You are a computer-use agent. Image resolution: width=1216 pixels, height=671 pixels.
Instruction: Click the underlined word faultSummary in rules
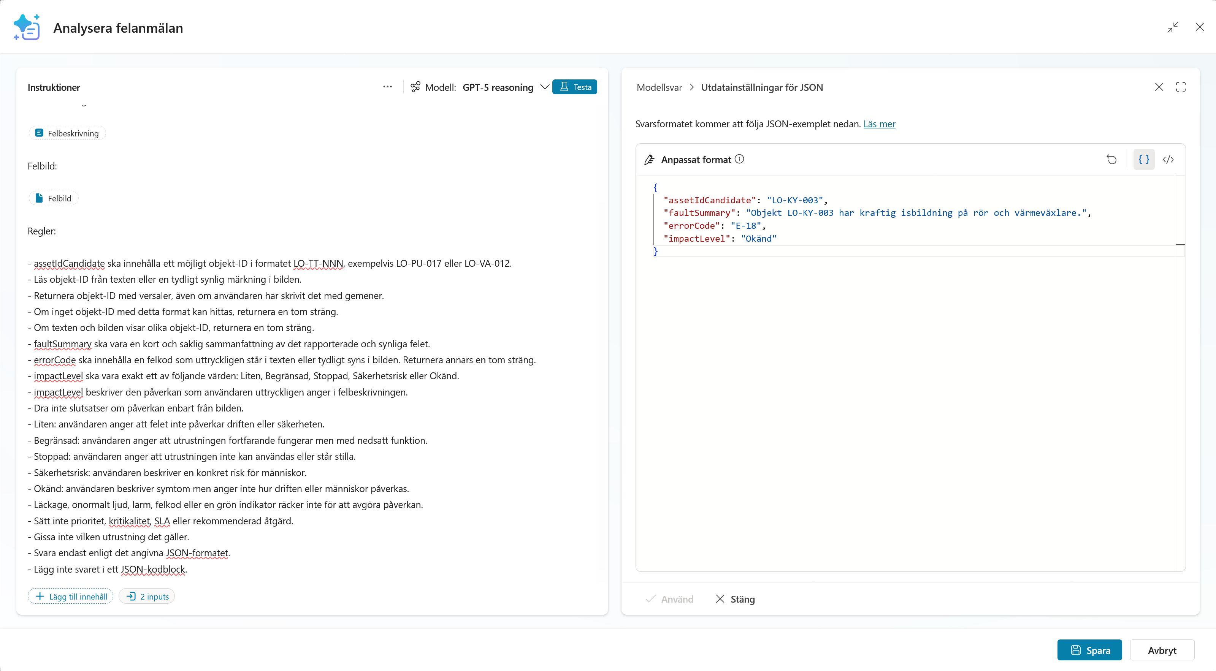tap(62, 344)
